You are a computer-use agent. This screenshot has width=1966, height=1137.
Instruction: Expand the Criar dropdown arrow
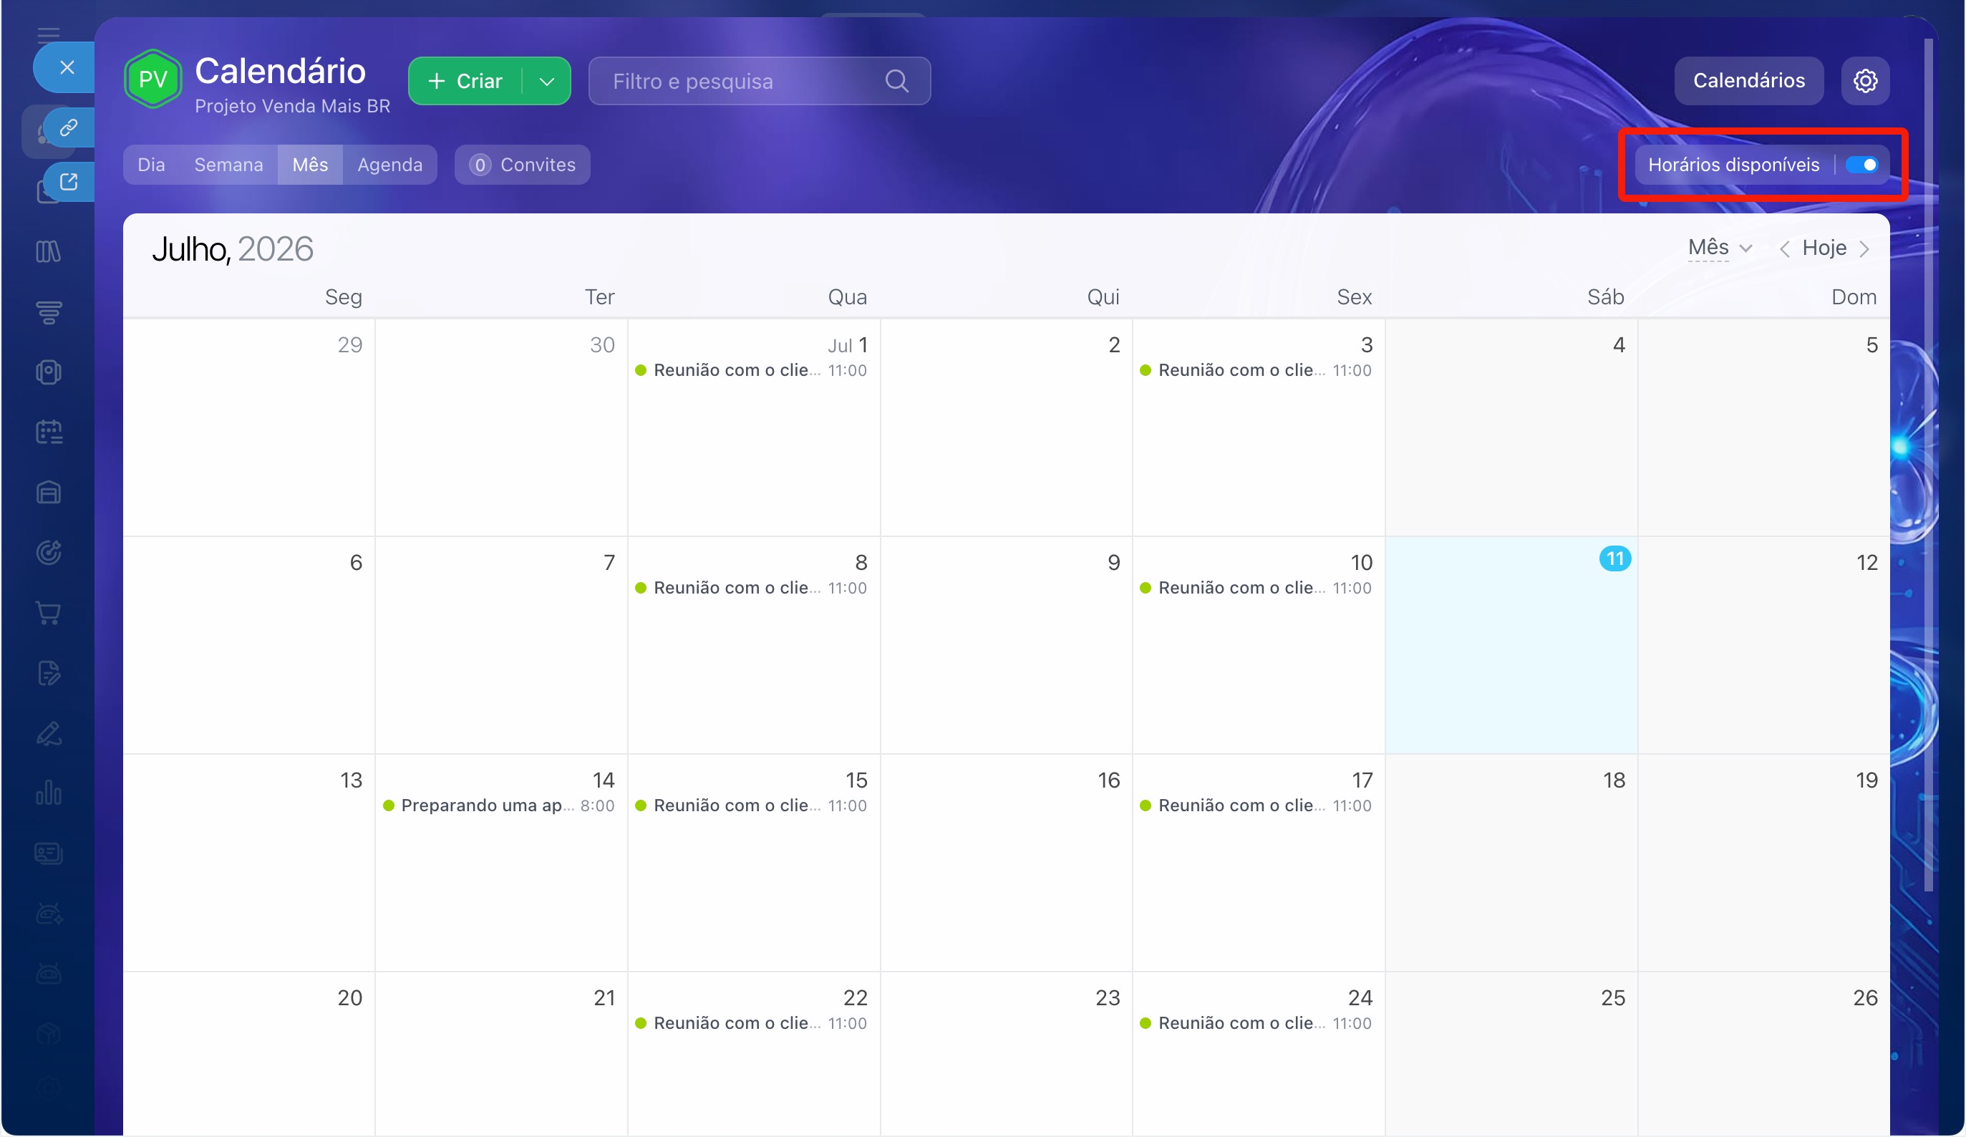coord(547,81)
